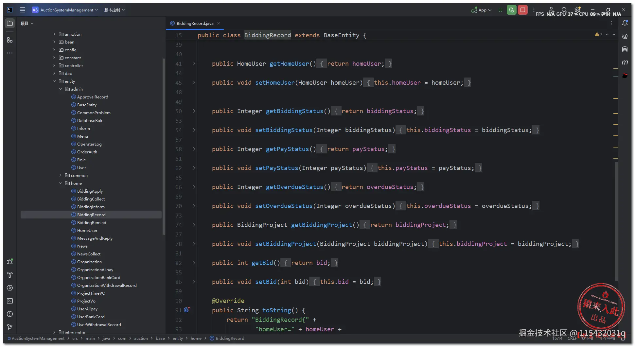Jump to previous highlighted problem arrow
The width and height of the screenshot is (635, 347).
pos(607,34)
